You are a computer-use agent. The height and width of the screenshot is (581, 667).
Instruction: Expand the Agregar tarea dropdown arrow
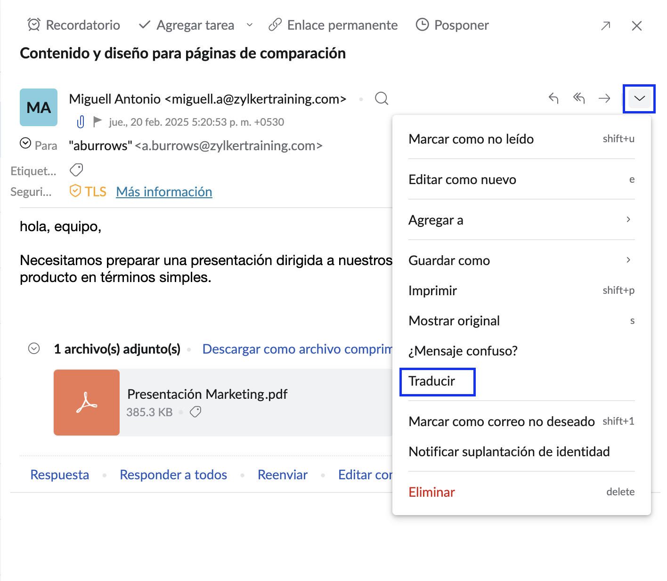(250, 25)
